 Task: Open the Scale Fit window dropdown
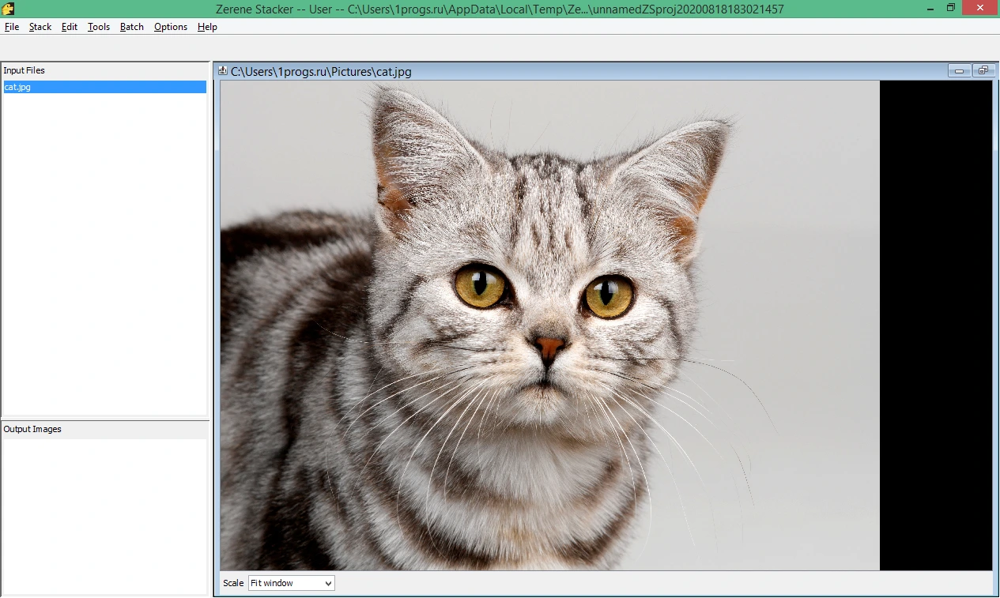click(x=292, y=583)
